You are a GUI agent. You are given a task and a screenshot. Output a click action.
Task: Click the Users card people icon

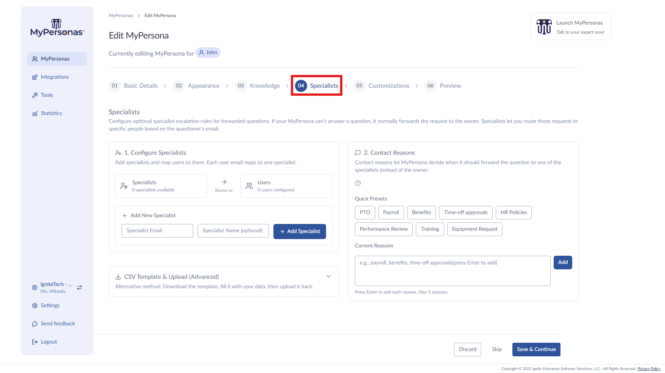tap(249, 186)
